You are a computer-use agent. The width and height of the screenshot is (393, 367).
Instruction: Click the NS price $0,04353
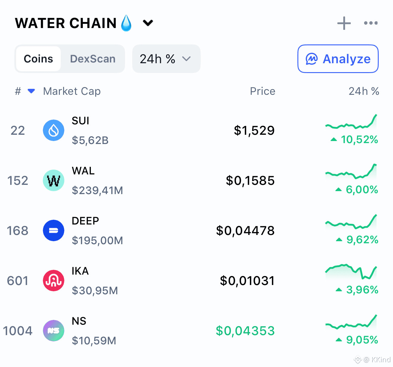point(245,331)
